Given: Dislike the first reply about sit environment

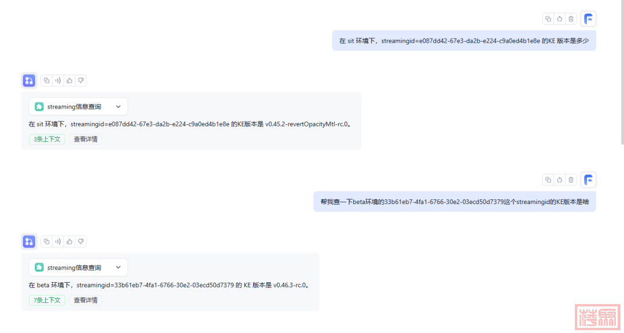Looking at the screenshot, I should pos(81,81).
